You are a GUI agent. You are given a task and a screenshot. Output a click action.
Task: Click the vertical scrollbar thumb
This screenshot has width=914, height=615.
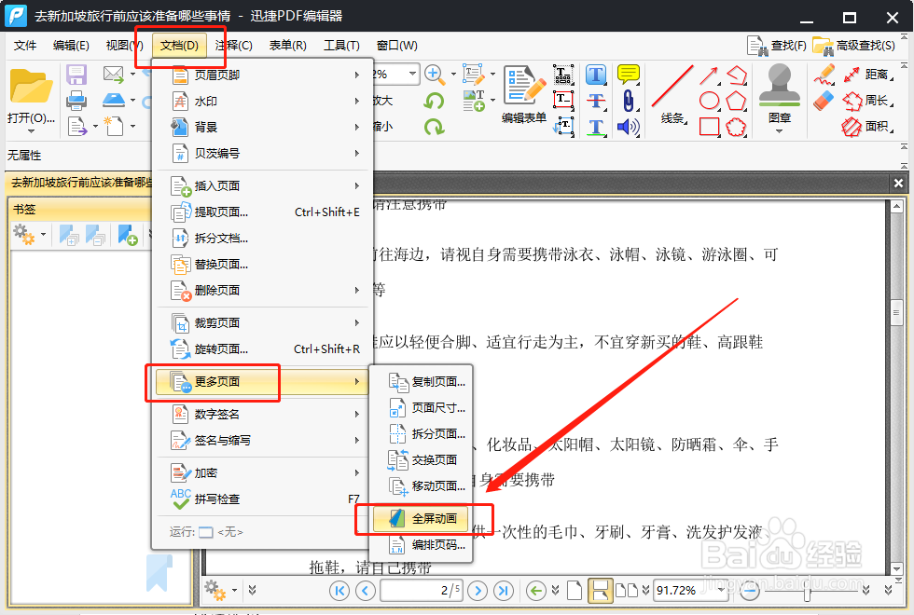[896, 313]
